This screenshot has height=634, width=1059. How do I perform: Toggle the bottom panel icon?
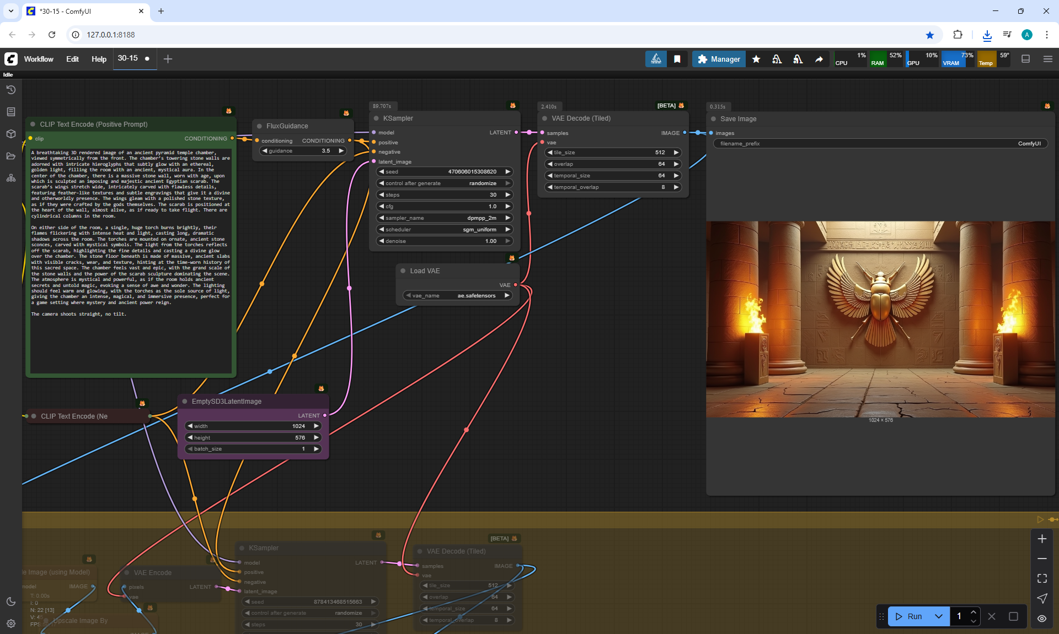click(x=1026, y=59)
